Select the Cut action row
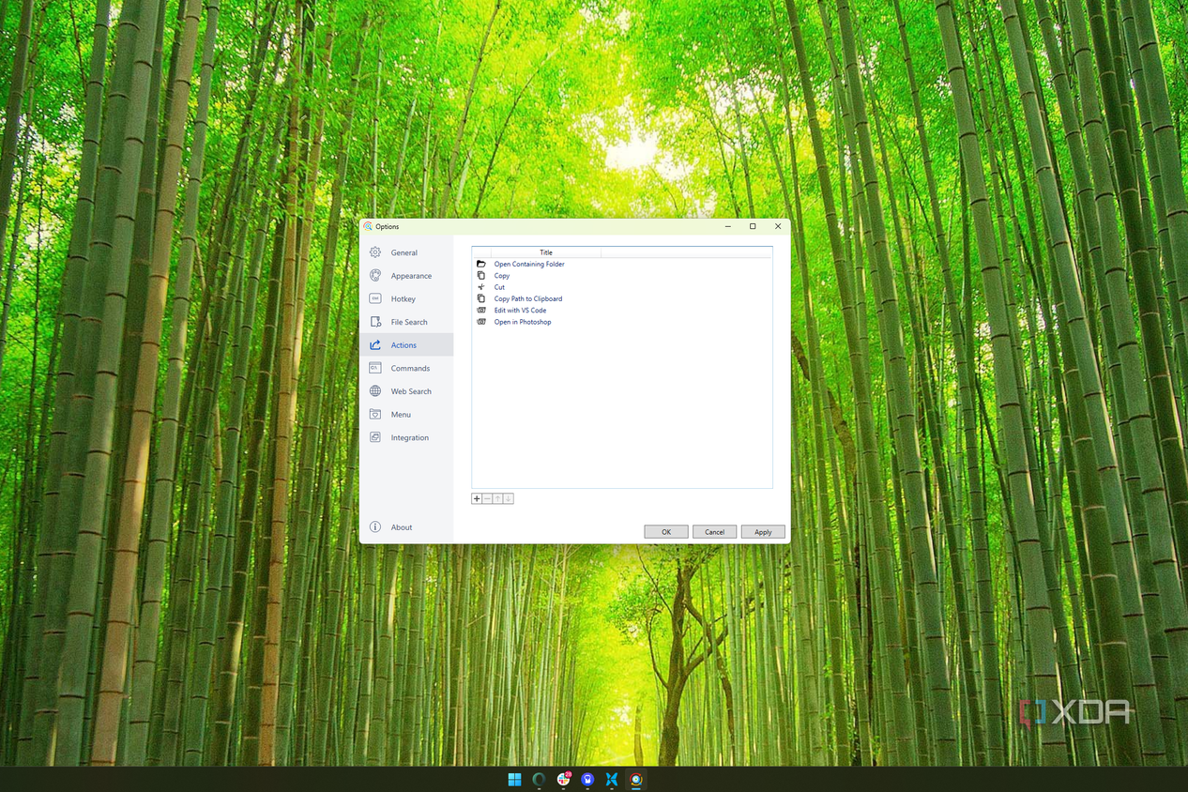 click(x=621, y=287)
